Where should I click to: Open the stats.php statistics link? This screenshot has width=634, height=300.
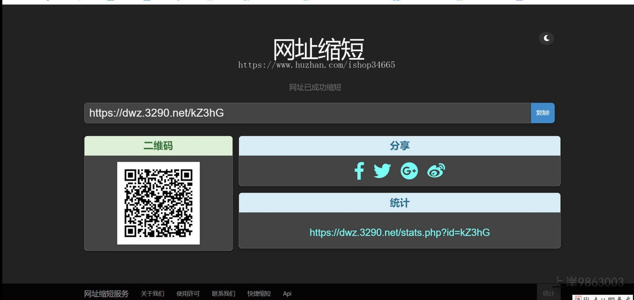pyautogui.click(x=399, y=232)
